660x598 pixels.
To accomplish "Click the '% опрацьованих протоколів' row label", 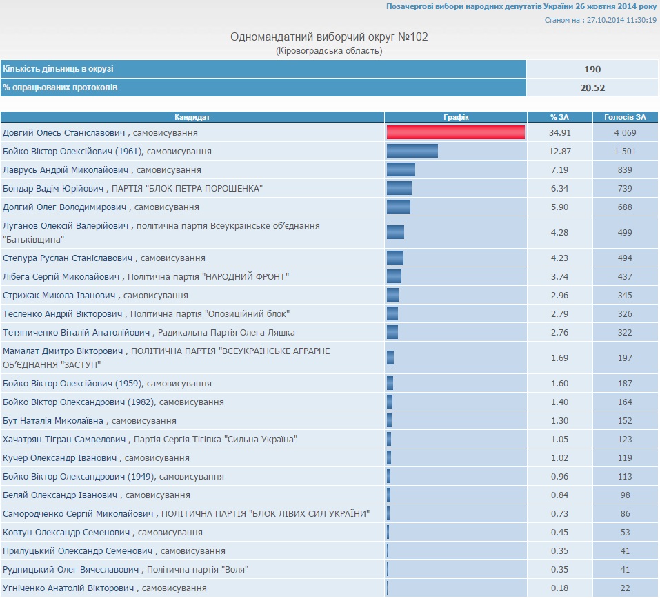I will (x=60, y=87).
